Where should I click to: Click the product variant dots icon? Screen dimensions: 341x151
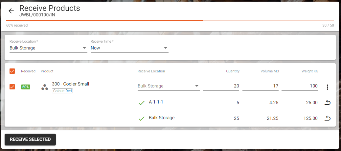pos(45,87)
